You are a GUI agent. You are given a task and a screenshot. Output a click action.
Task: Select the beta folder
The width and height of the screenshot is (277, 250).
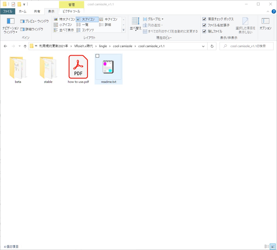pyautogui.click(x=18, y=70)
